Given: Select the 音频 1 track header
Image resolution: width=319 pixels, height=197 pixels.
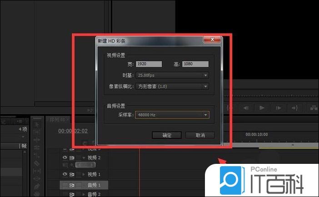Looking at the screenshot, I should coord(84,185).
